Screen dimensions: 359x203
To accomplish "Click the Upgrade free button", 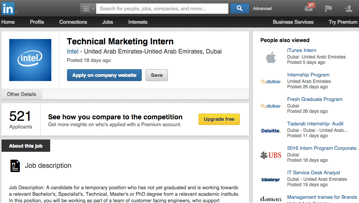I will click(x=219, y=119).
